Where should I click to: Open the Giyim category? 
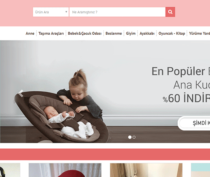point(131,33)
